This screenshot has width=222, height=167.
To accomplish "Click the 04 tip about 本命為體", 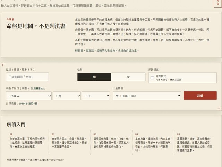I will (153, 142).
